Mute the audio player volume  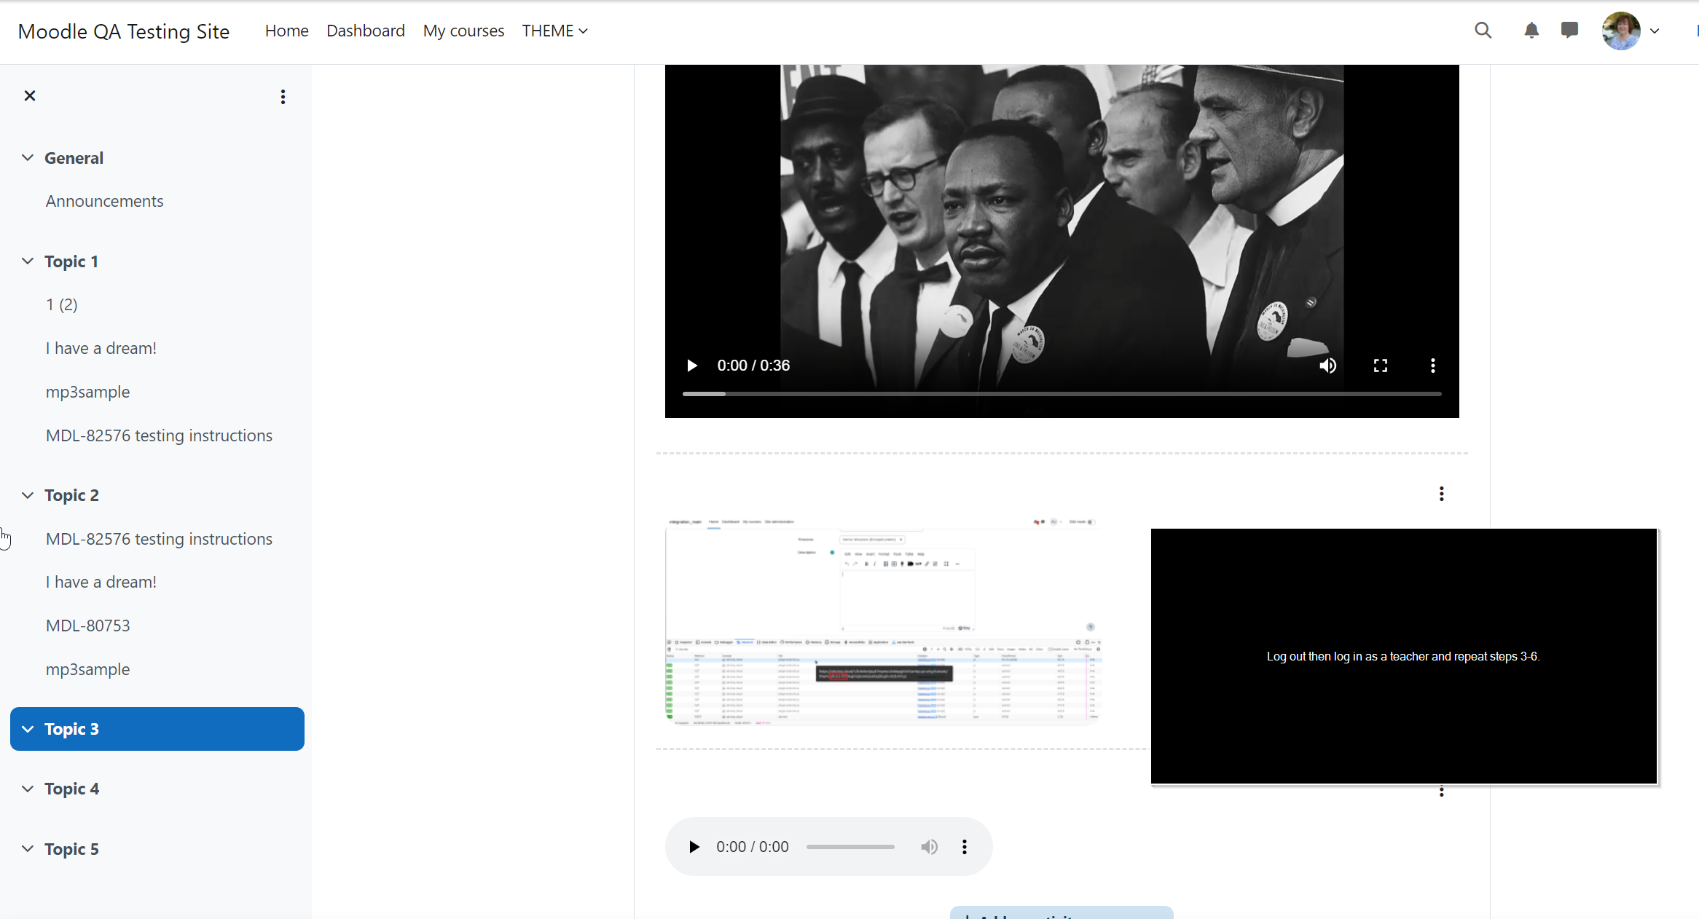coord(929,847)
